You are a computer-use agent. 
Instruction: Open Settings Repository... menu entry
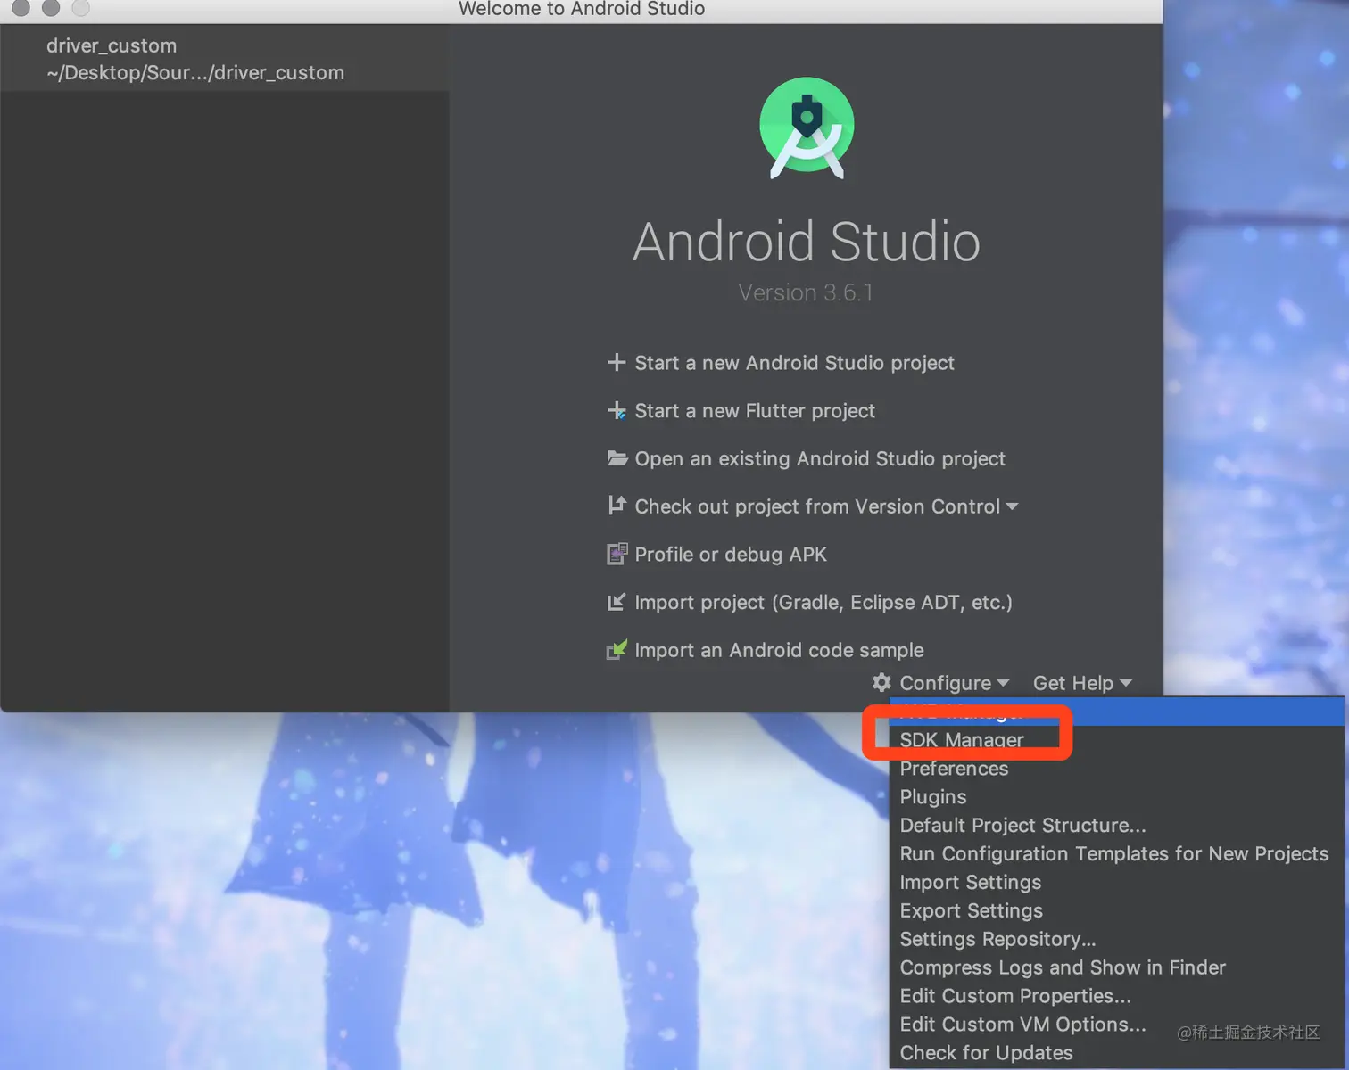pyautogui.click(x=1118, y=939)
